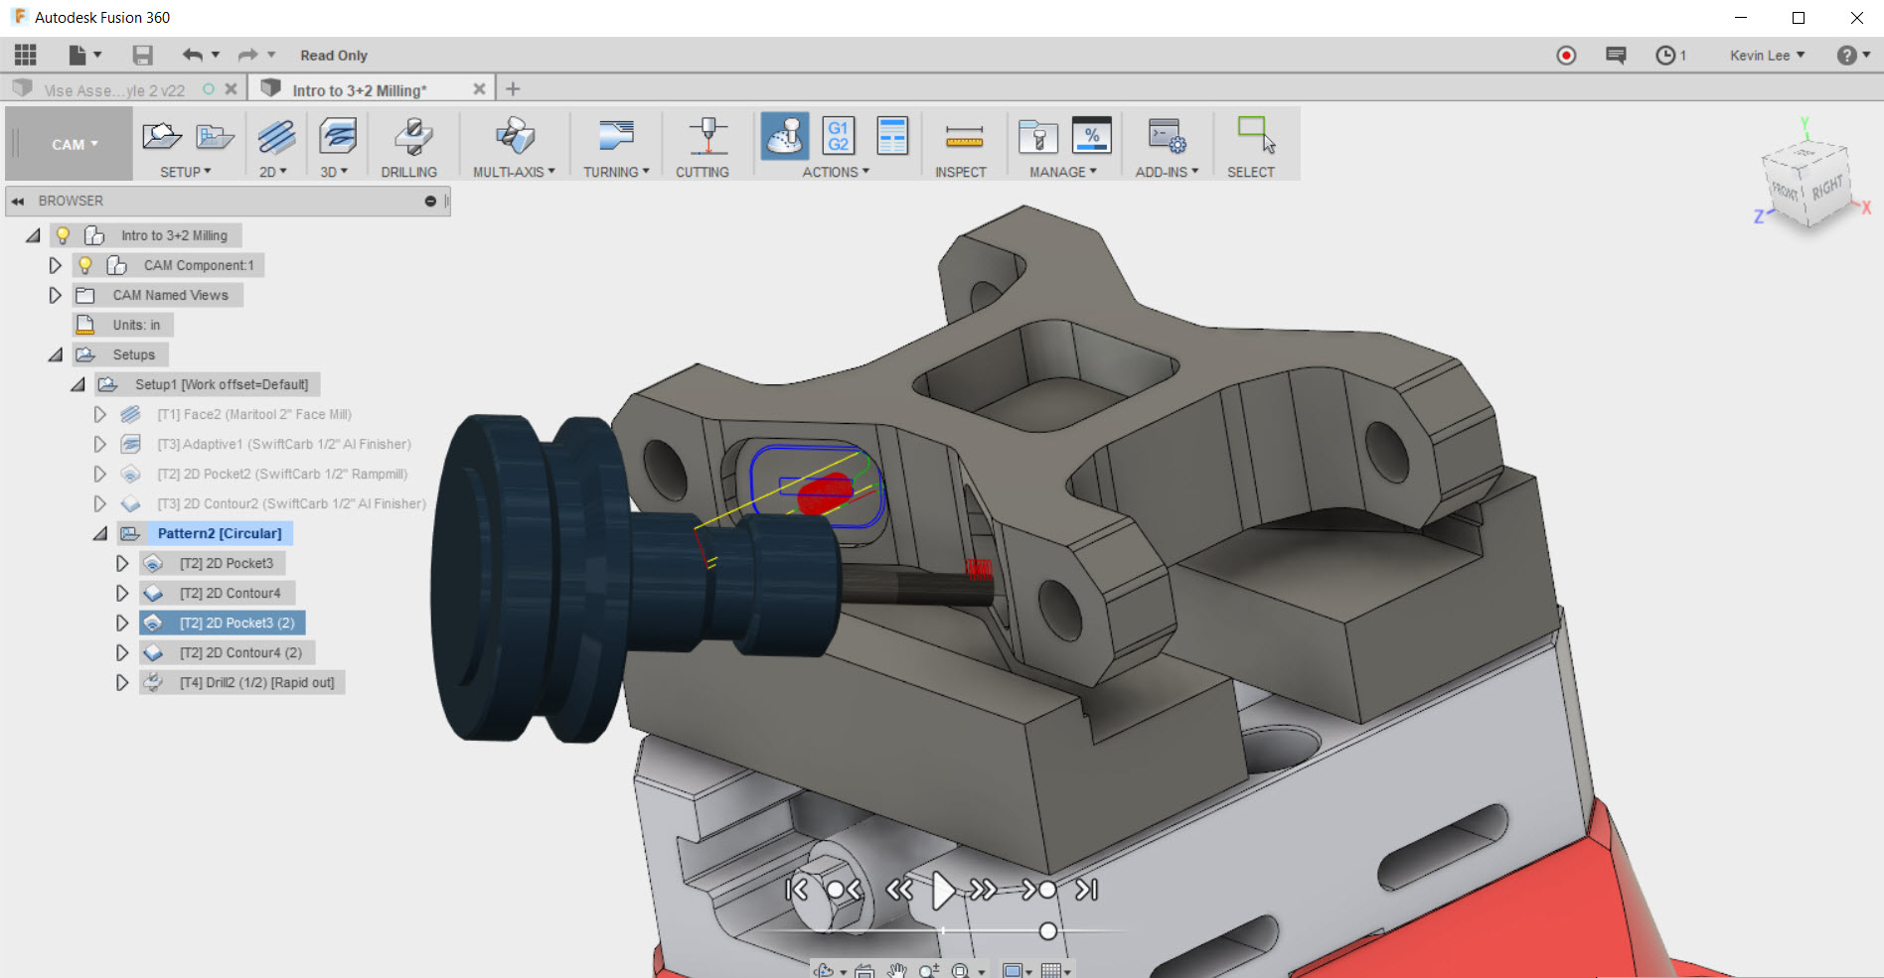The width and height of the screenshot is (1884, 978).
Task: Select the [T2] 2D Contour4 (2) operation
Action: click(240, 652)
